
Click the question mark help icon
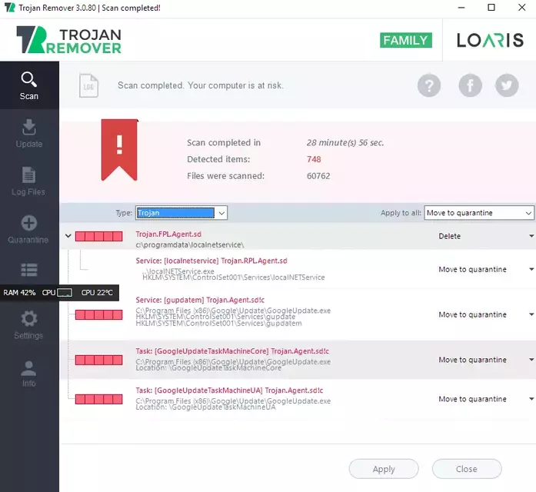pos(429,85)
